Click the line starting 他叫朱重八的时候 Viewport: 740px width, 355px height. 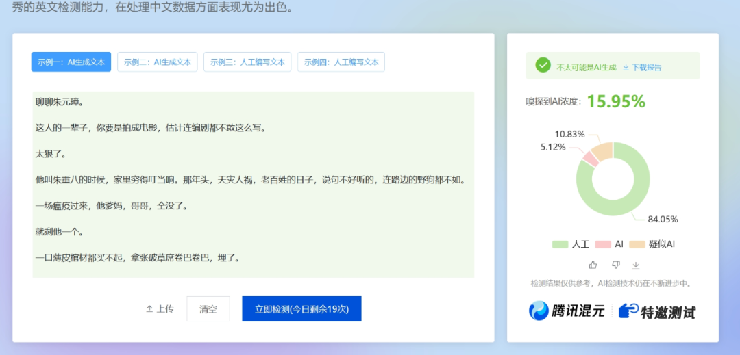pos(251,180)
